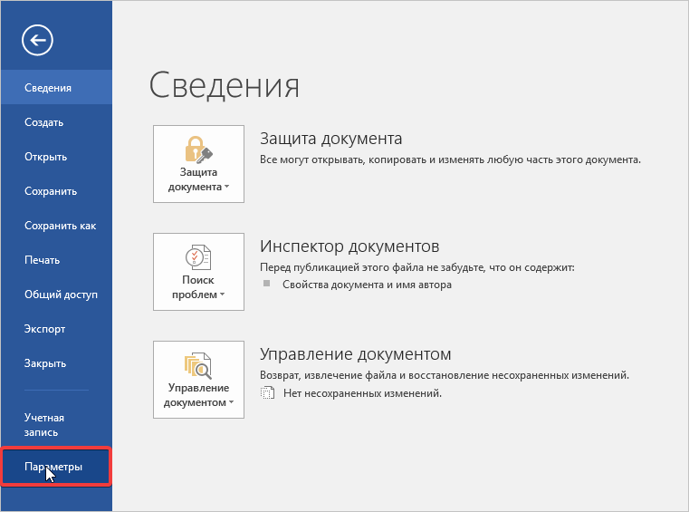Click the Свойства документа и имя автора text
Viewport: 689px width, 512px height.
coord(367,285)
